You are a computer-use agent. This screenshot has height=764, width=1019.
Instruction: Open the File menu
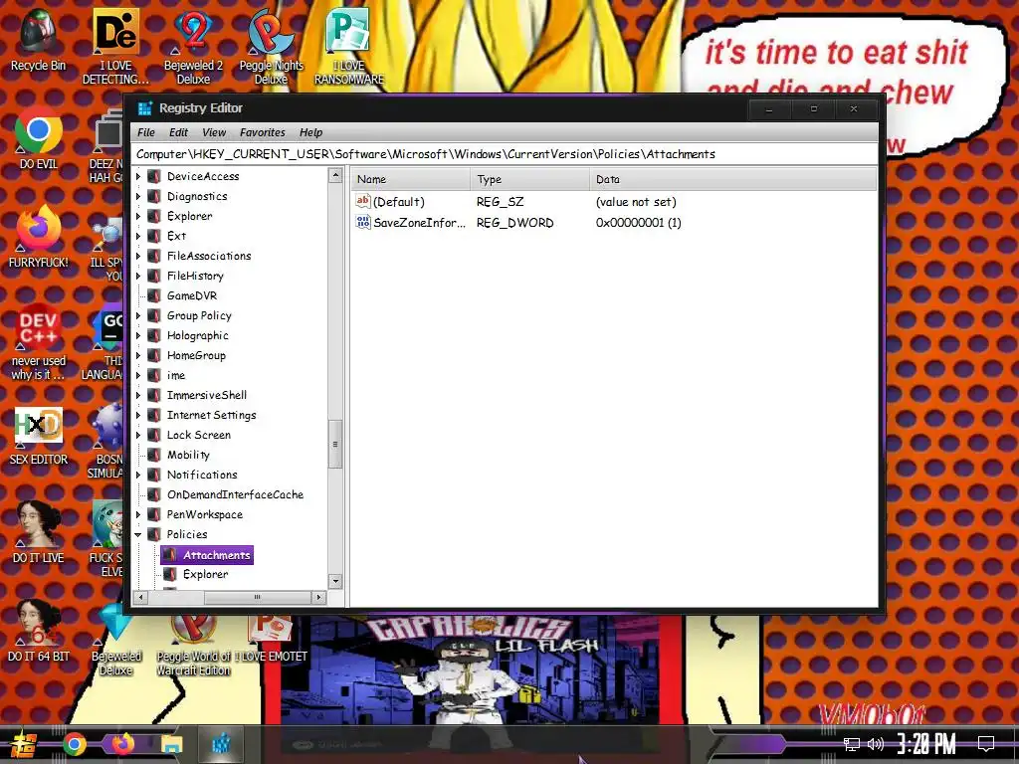tap(146, 132)
